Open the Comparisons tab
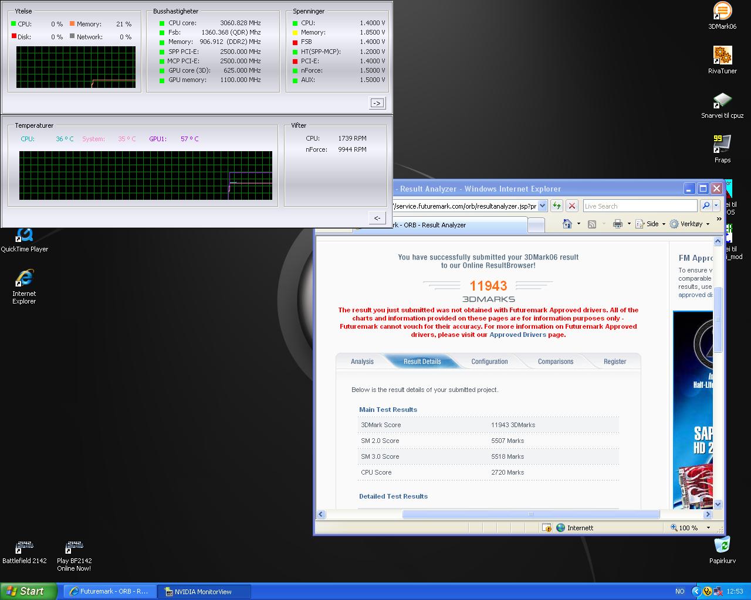The height and width of the screenshot is (600, 751). [x=556, y=362]
